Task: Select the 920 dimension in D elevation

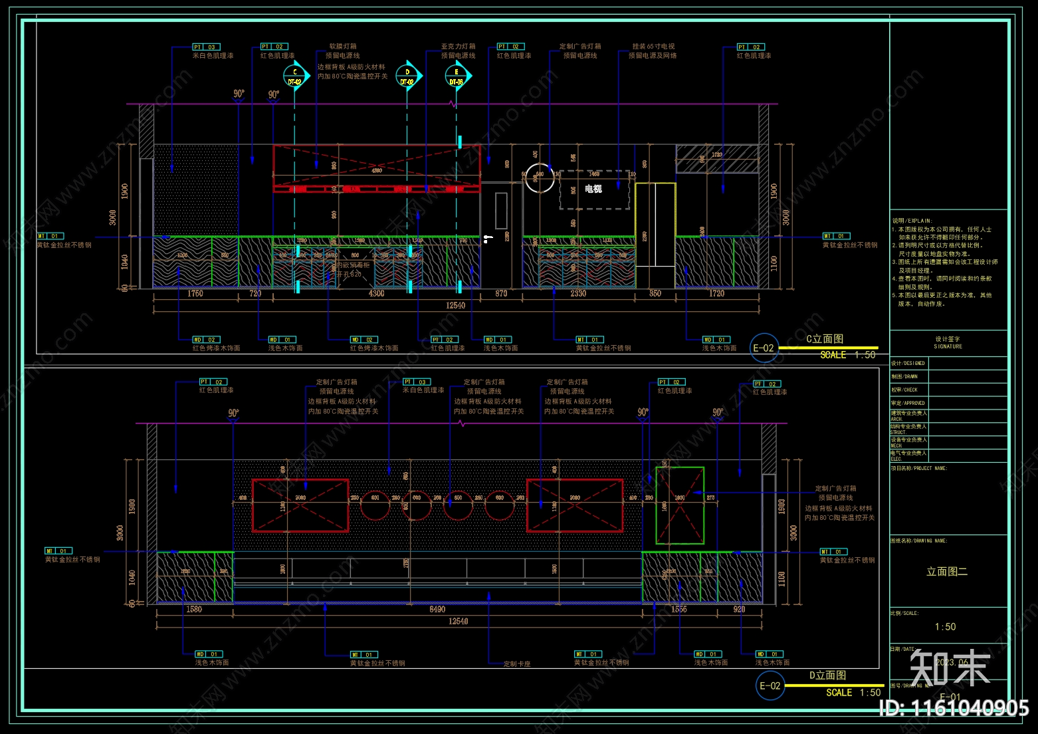Action: (739, 610)
